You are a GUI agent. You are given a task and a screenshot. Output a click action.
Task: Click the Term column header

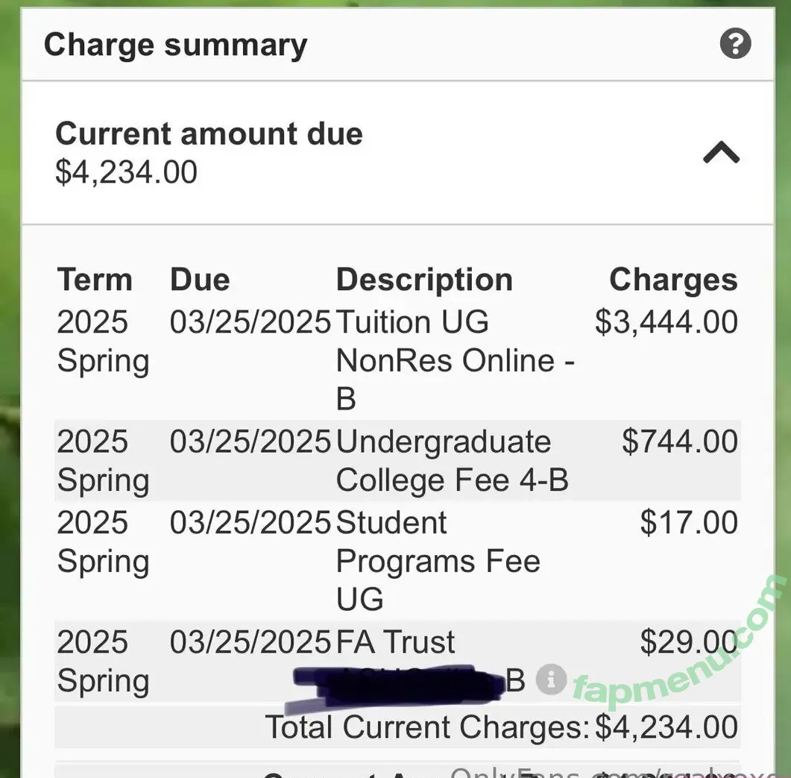point(95,279)
